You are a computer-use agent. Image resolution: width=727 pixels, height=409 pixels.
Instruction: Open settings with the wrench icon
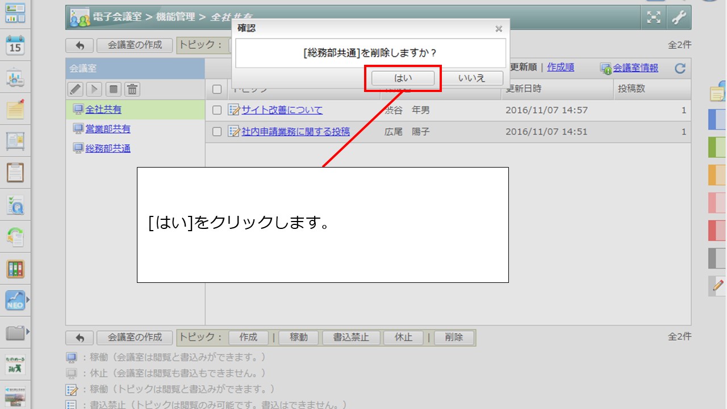coord(679,18)
